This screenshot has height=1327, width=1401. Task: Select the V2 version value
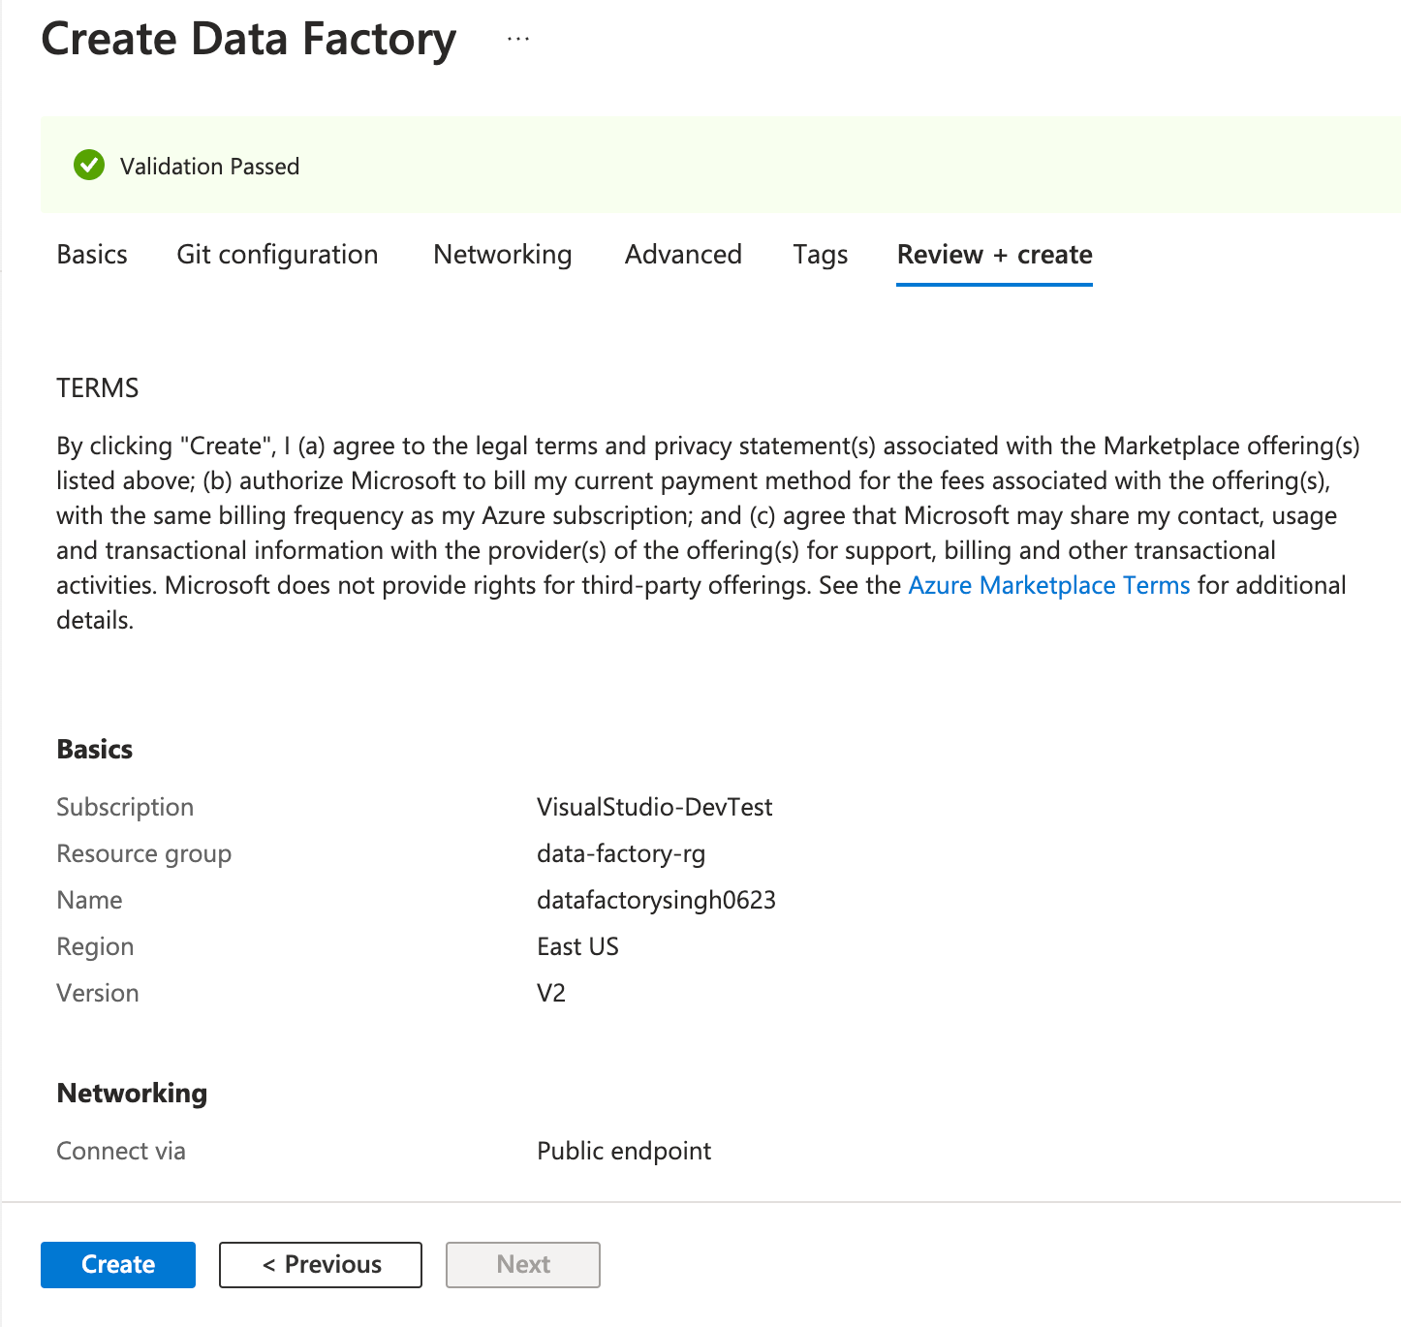[550, 993]
